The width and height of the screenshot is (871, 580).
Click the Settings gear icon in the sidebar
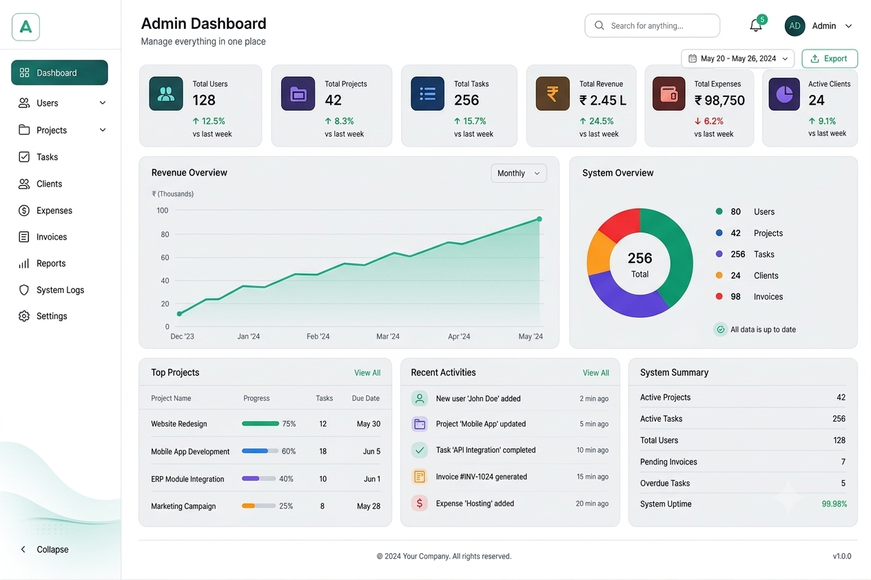(24, 316)
